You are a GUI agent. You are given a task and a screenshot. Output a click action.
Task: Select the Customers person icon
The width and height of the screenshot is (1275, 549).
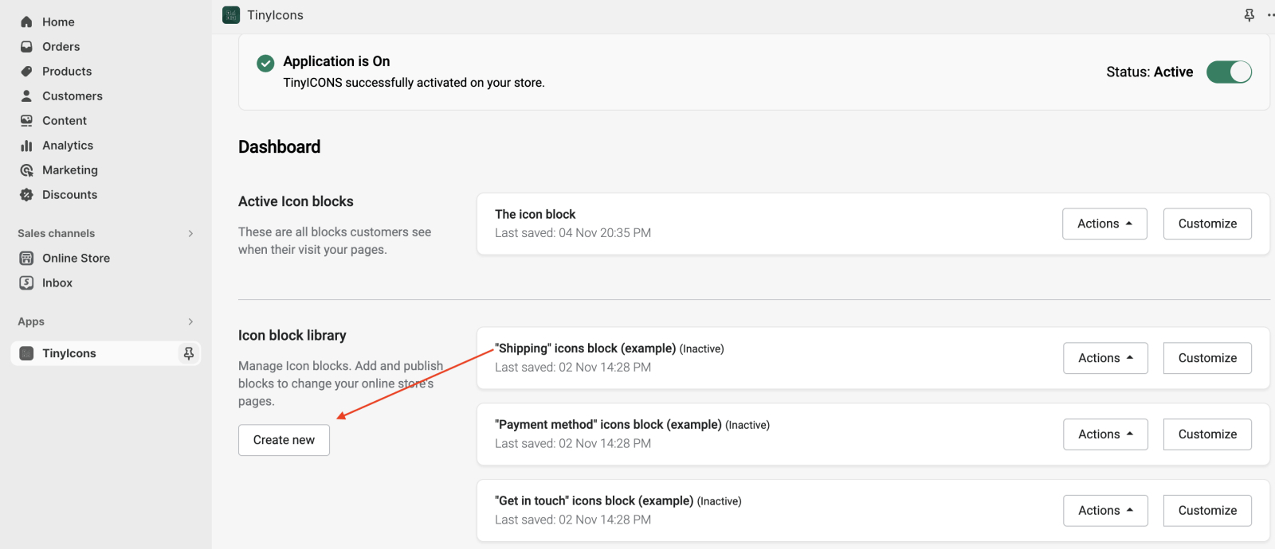[26, 96]
